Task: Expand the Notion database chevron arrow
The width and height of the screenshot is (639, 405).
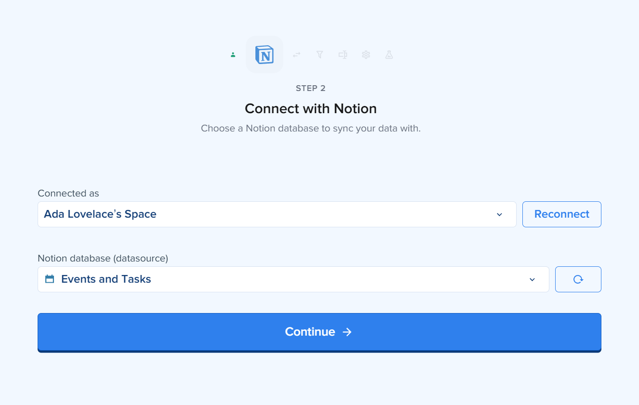Action: pos(532,279)
